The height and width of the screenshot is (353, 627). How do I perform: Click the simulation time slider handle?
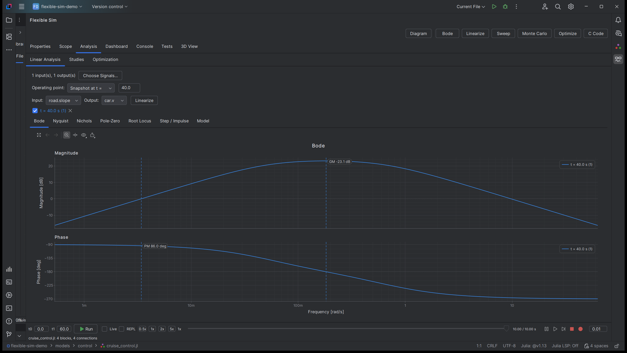tap(506, 329)
